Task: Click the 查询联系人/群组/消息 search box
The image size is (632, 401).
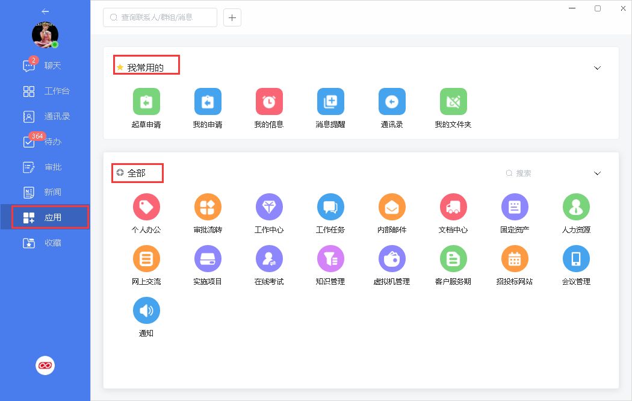Action: pyautogui.click(x=160, y=17)
